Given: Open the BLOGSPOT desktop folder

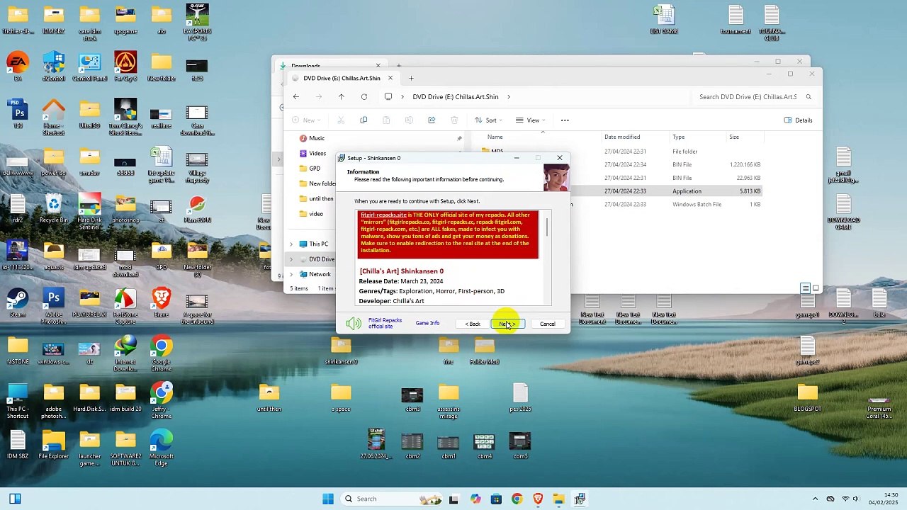Looking at the screenshot, I should 807,397.
